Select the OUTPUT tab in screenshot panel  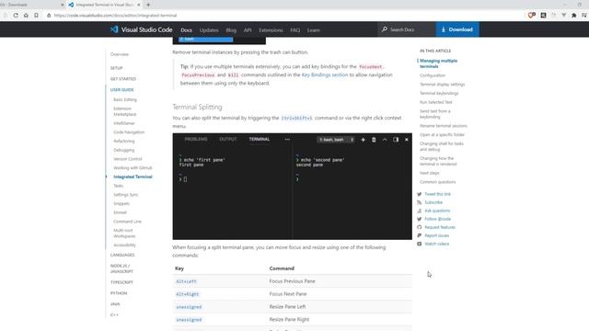228,139
